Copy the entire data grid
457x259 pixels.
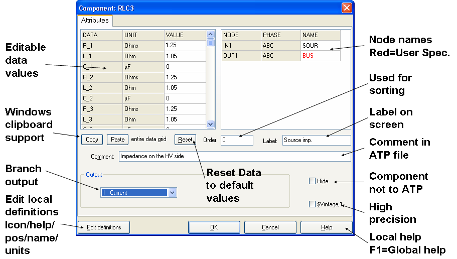92,140
